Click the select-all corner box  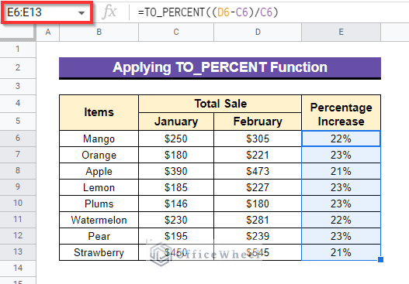point(18,33)
